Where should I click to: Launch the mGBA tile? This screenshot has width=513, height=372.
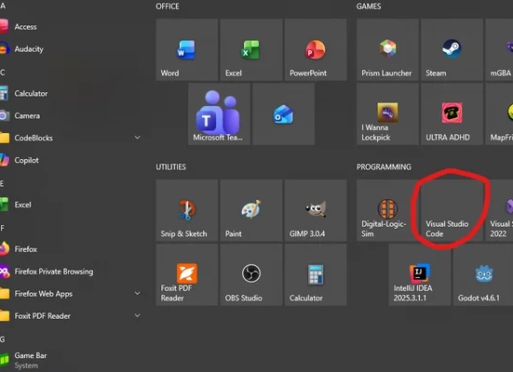click(499, 49)
